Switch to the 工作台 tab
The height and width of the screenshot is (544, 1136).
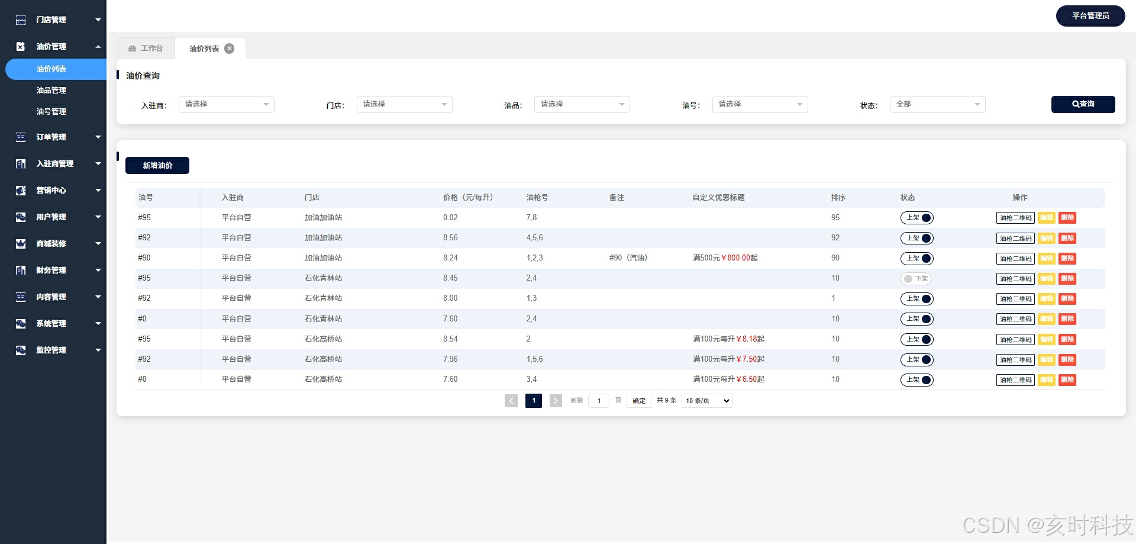pos(146,49)
